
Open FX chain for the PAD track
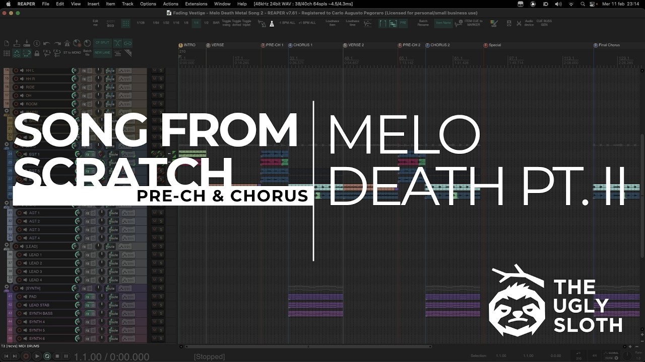[87, 297]
